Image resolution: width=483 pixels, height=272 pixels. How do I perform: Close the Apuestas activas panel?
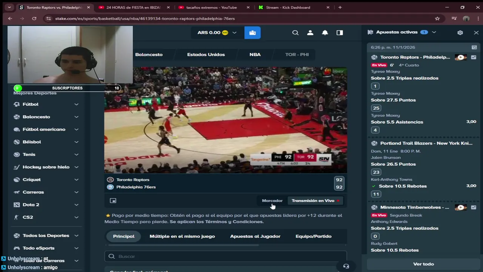[476, 32]
